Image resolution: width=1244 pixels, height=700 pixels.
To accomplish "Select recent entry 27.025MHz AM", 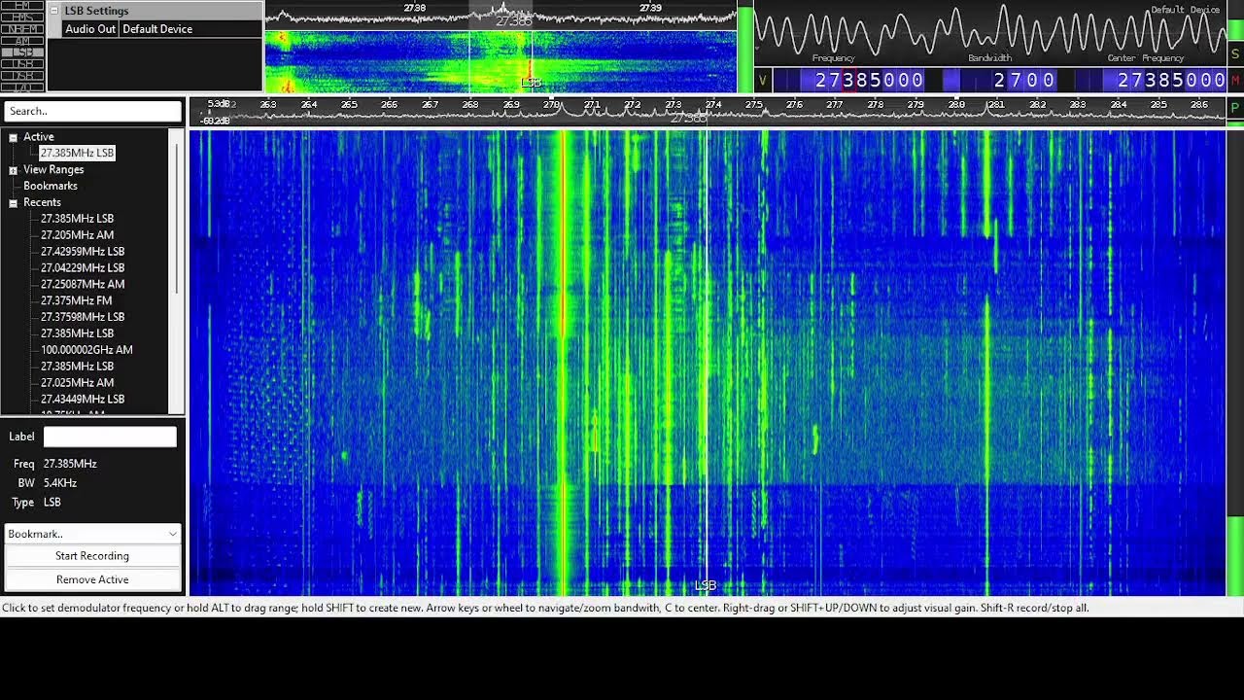I will pos(77,383).
